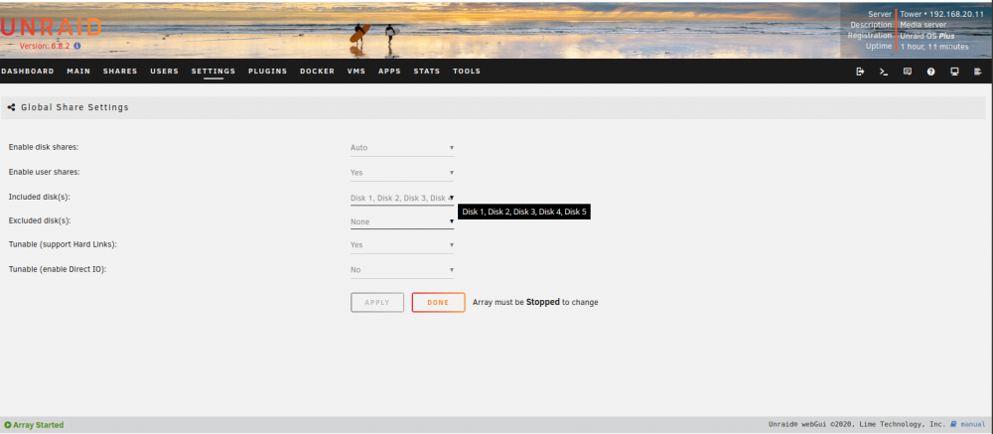Open the Tools tab
This screenshot has height=434, width=993.
[x=467, y=72]
